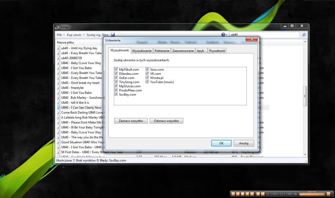Image resolution: width=335 pixels, height=198 pixels.
Task: Close the Ustawienia dialog with red X
Action: (252, 39)
